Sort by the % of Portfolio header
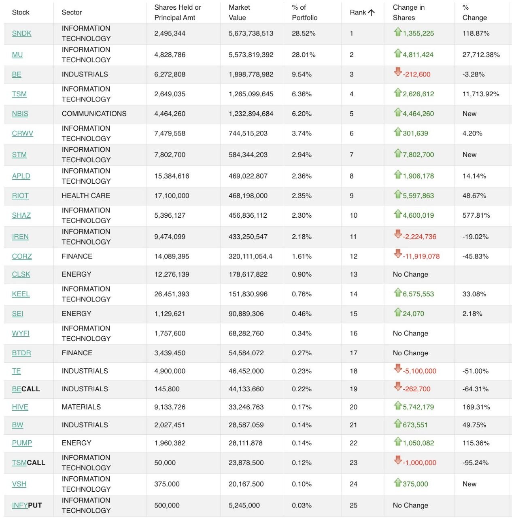 pos(305,13)
